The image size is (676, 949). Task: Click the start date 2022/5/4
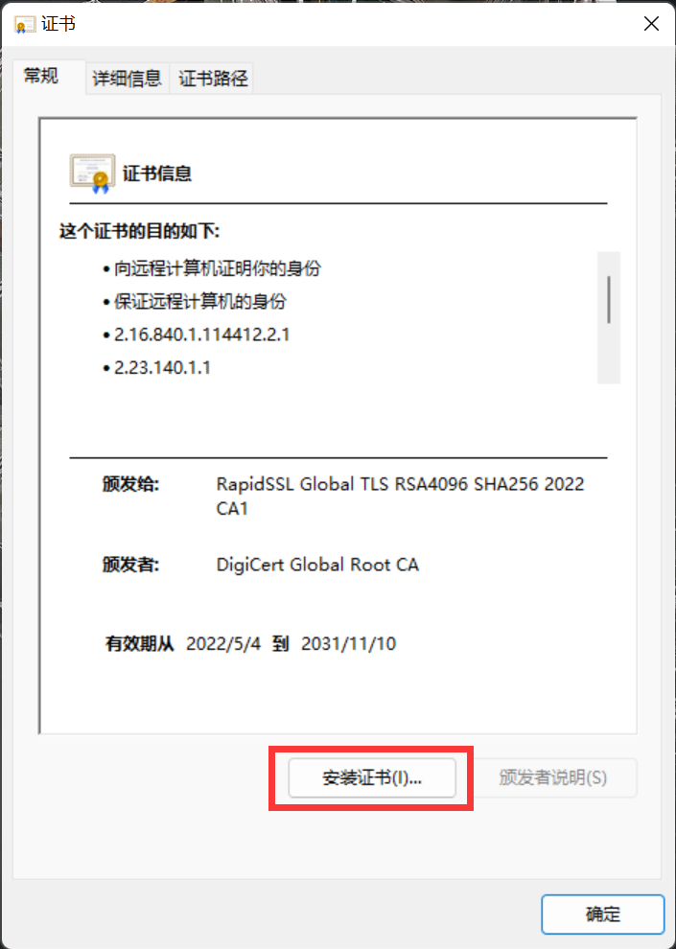[223, 643]
